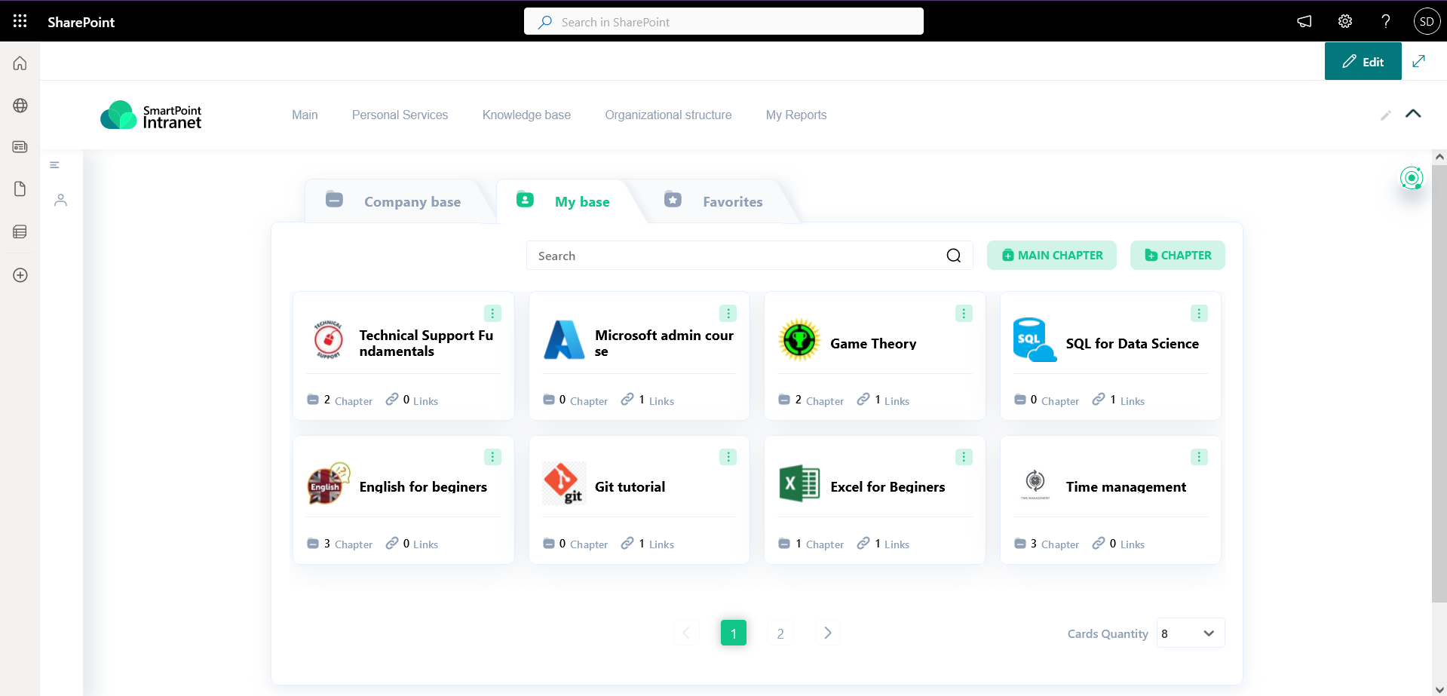This screenshot has width=1447, height=696.
Task: Click the plus icon in the left sidebar
Action: 19,275
